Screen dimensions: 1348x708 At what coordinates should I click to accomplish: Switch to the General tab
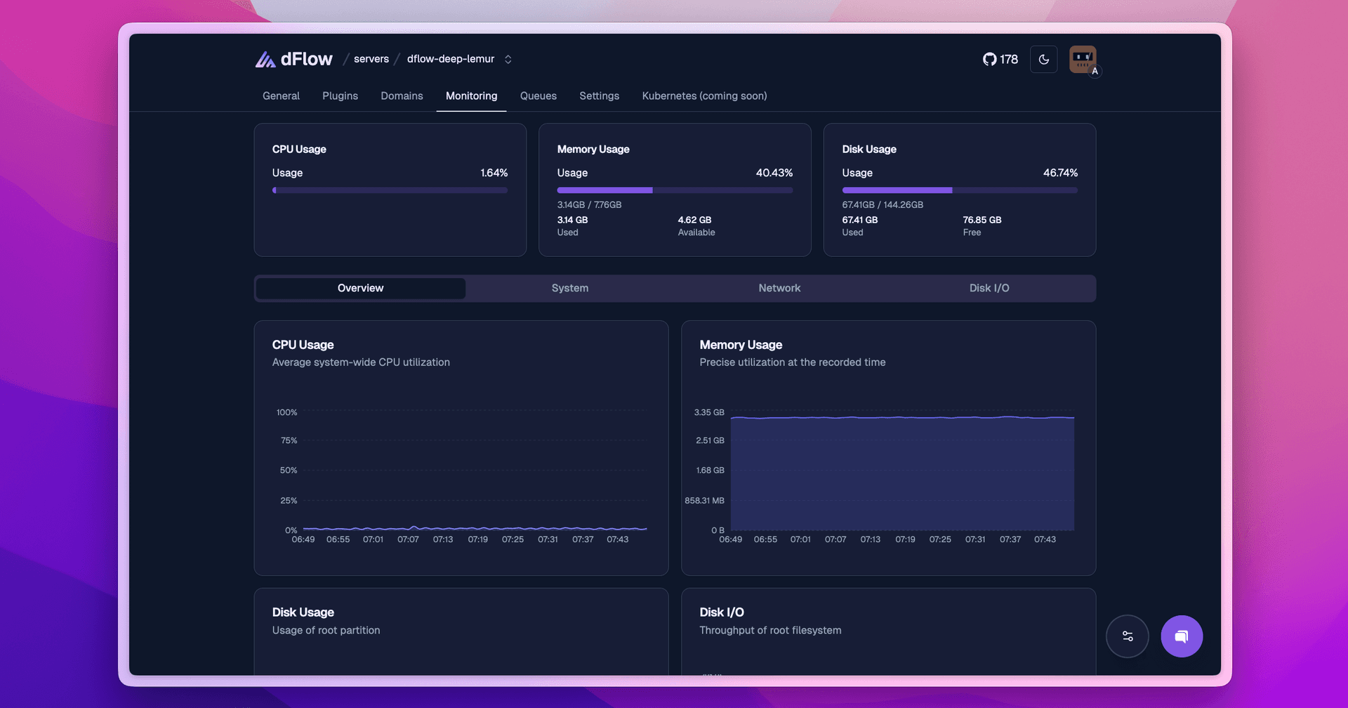281,96
